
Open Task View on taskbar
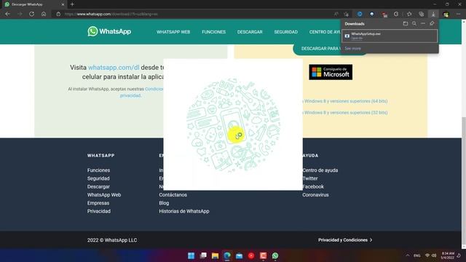203,255
